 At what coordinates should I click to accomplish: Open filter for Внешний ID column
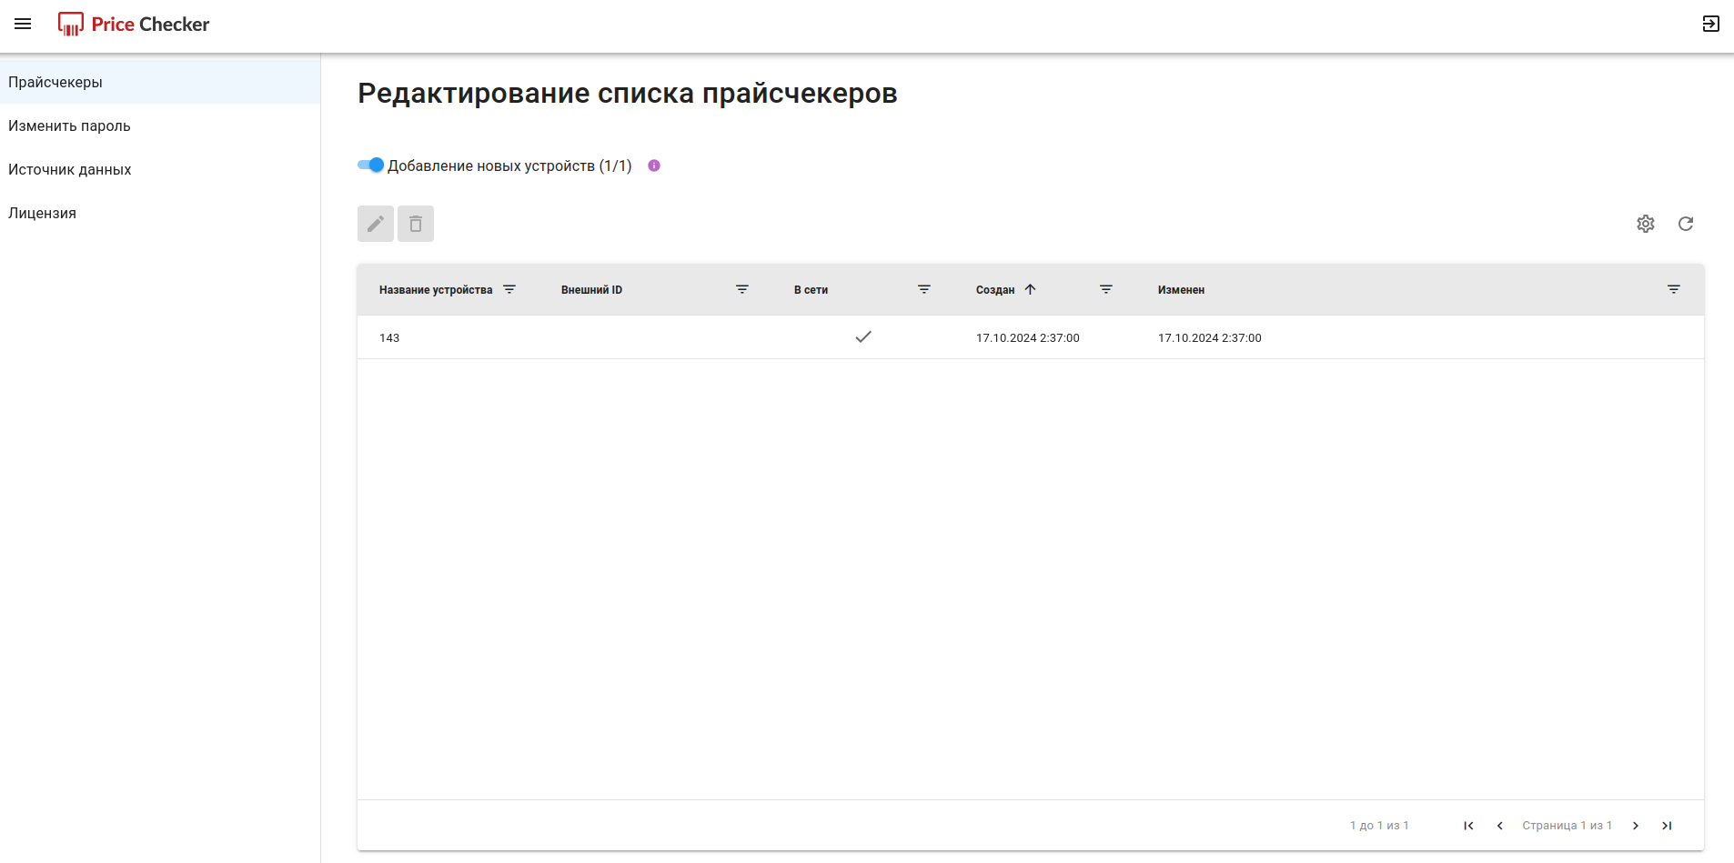pyautogui.click(x=742, y=289)
